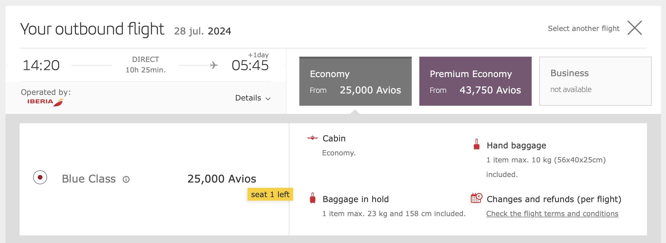Image resolution: width=666 pixels, height=243 pixels.
Task: Click the airplane Cabin icon
Action: tap(312, 138)
